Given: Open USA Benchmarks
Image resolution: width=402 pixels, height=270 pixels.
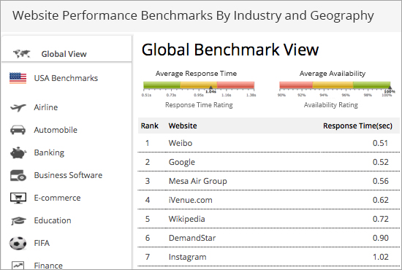Looking at the screenshot, I should [x=66, y=78].
